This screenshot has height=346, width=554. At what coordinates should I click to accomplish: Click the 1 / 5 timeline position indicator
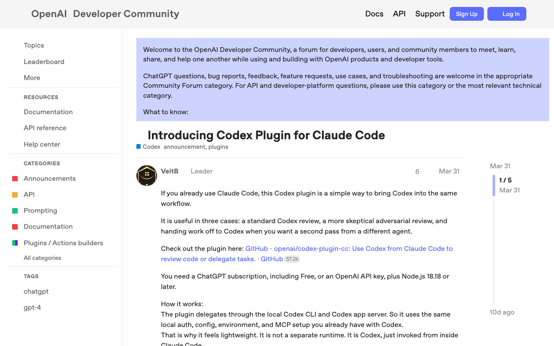click(x=505, y=180)
